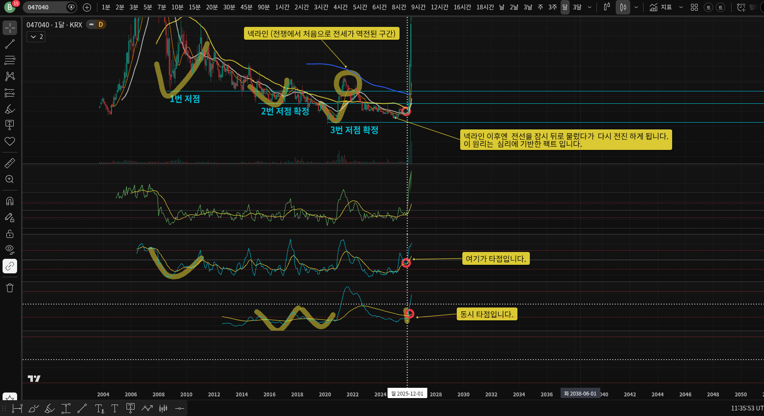Select the highlighter brush tool in sidebar
The image size is (764, 416).
[9, 109]
